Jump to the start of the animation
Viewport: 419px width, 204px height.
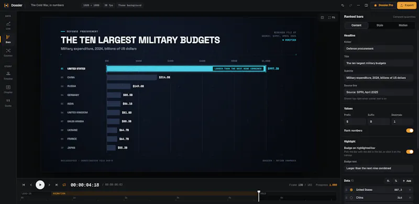tap(24, 185)
